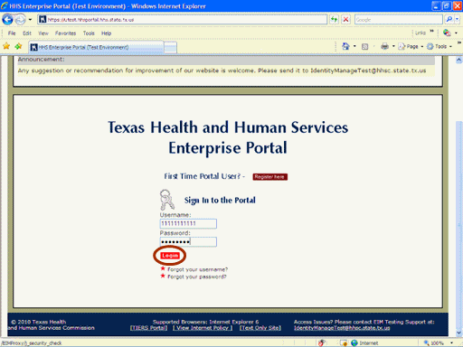Viewport: 463px width, 347px height.
Task: Open the recent pages dropdown arrow
Action: coord(30,20)
